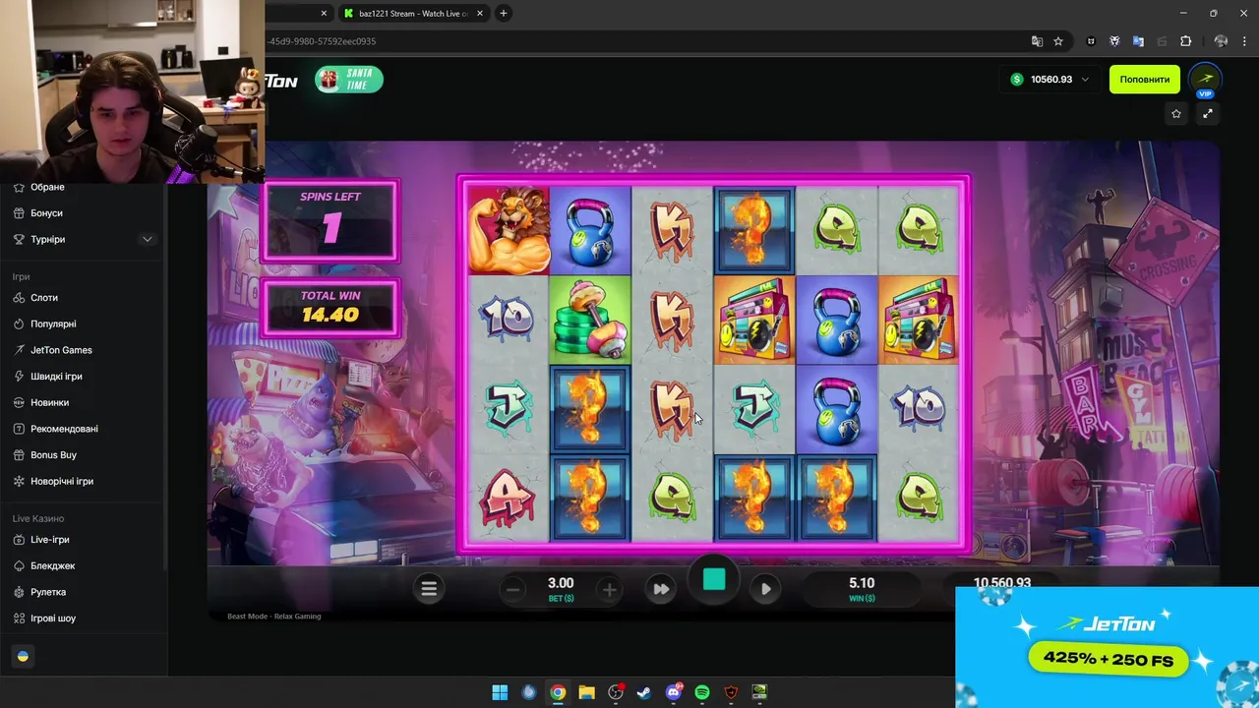This screenshot has height=708, width=1259.
Task: Close the first browser tab
Action: (x=325, y=14)
